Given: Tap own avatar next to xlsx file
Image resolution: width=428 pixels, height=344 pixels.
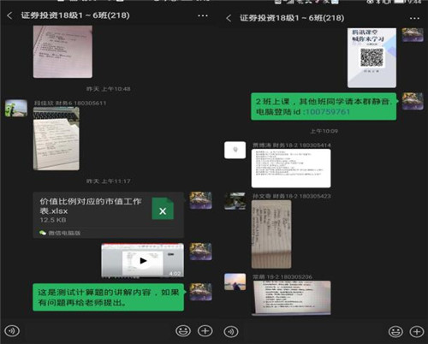Looking at the screenshot, I should pyautogui.click(x=201, y=200).
